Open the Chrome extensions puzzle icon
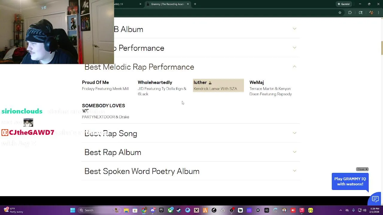383x215 pixels. point(350,13)
